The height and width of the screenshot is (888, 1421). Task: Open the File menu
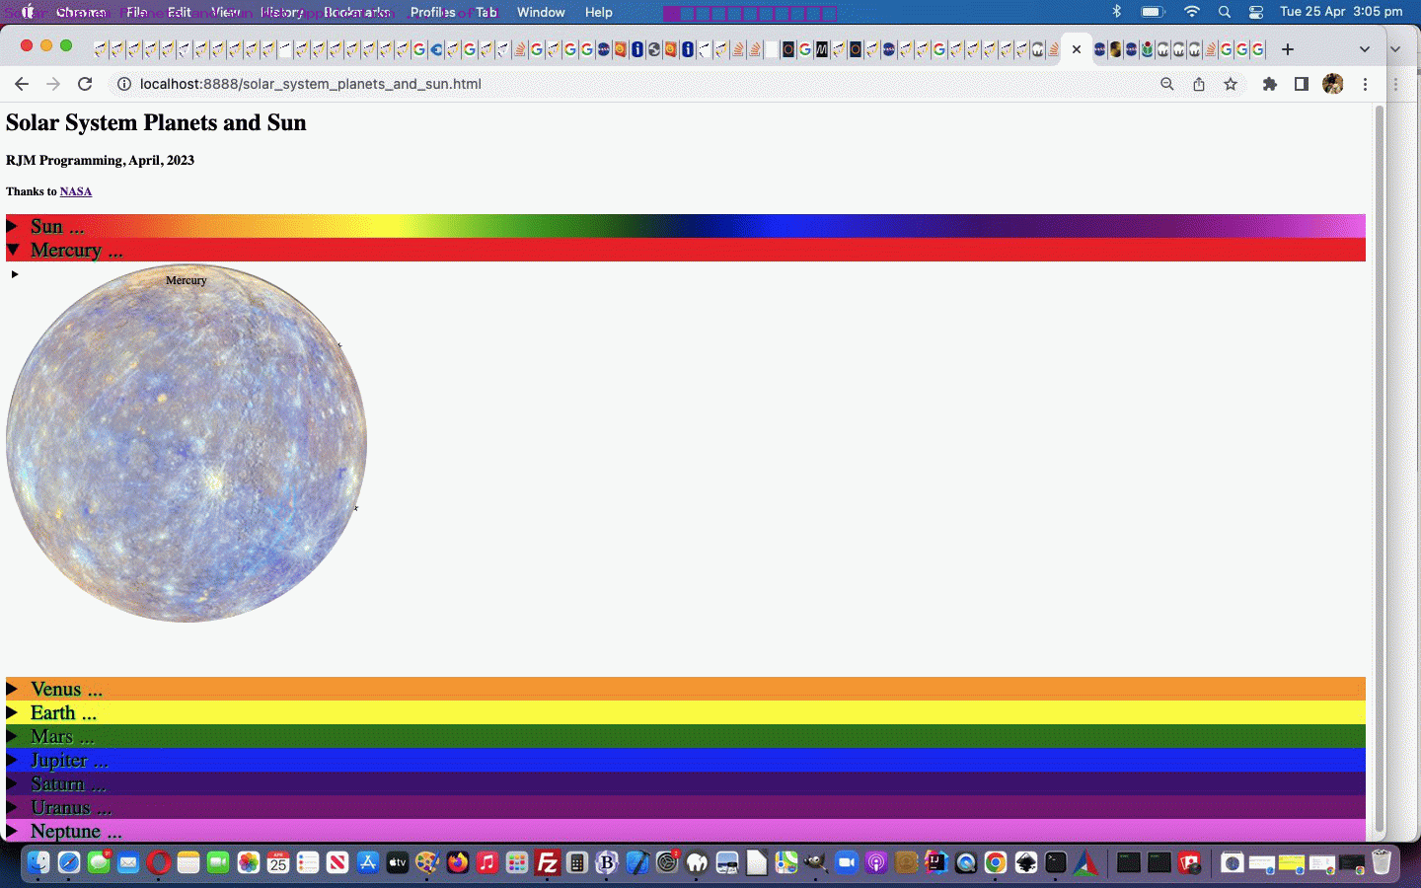click(x=137, y=12)
